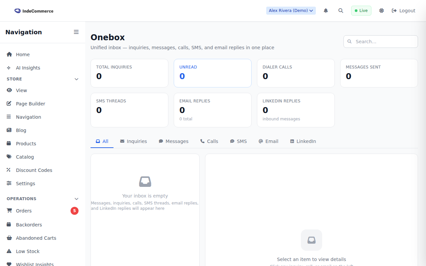Click the search field magnifier icon in Onebox
Viewport: 426px width, 266px height.
[x=349, y=42]
